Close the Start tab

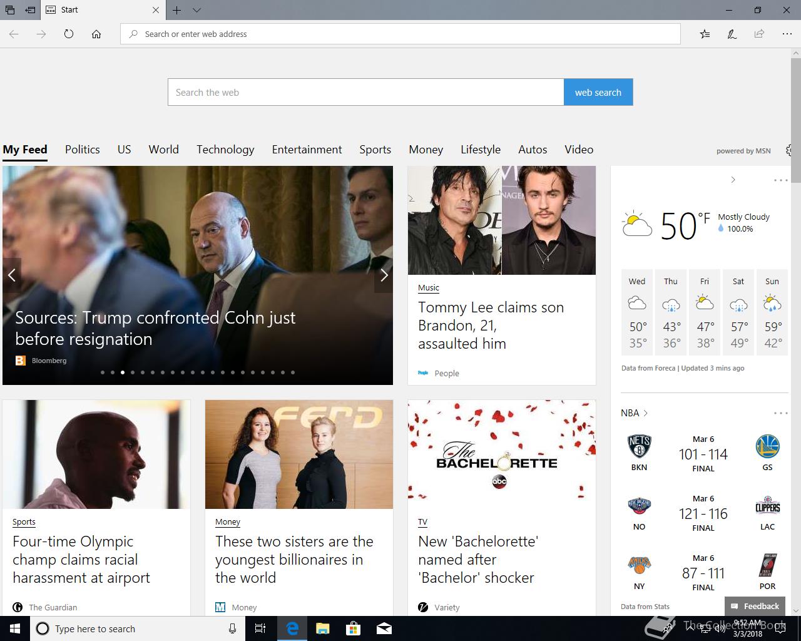click(x=156, y=10)
